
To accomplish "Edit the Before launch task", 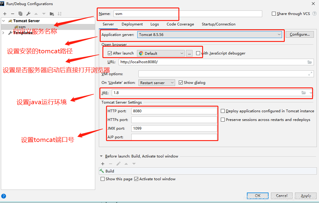I will pyautogui.click(x=118, y=164).
